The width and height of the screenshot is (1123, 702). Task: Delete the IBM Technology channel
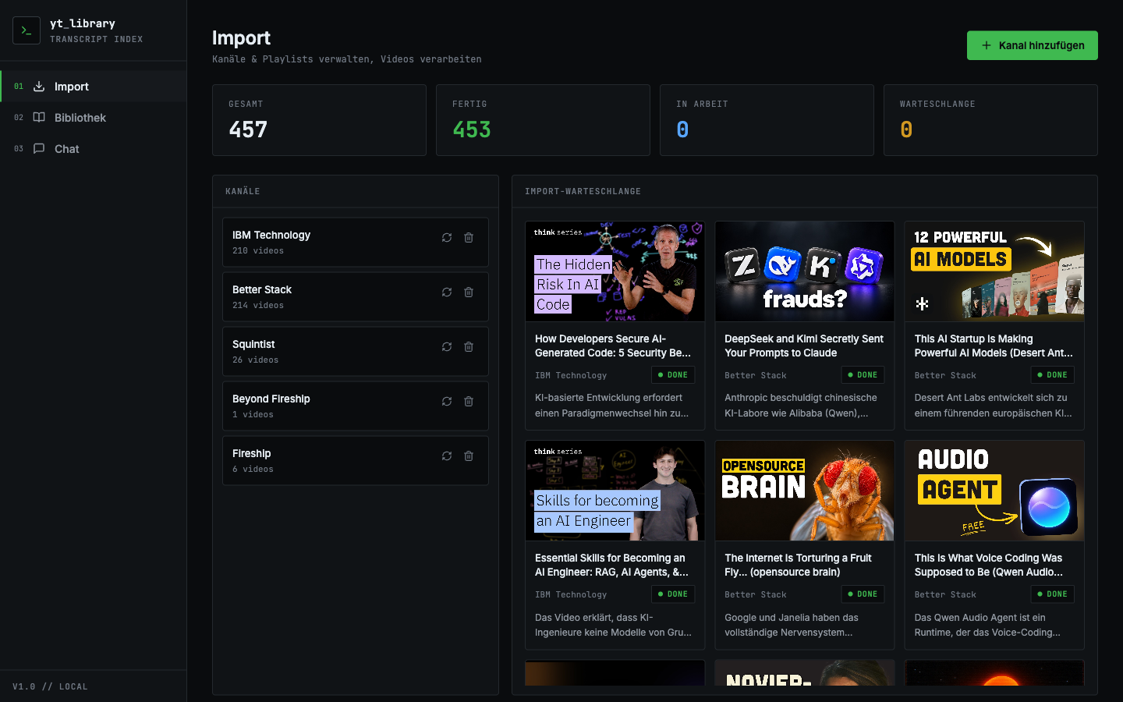(x=469, y=238)
